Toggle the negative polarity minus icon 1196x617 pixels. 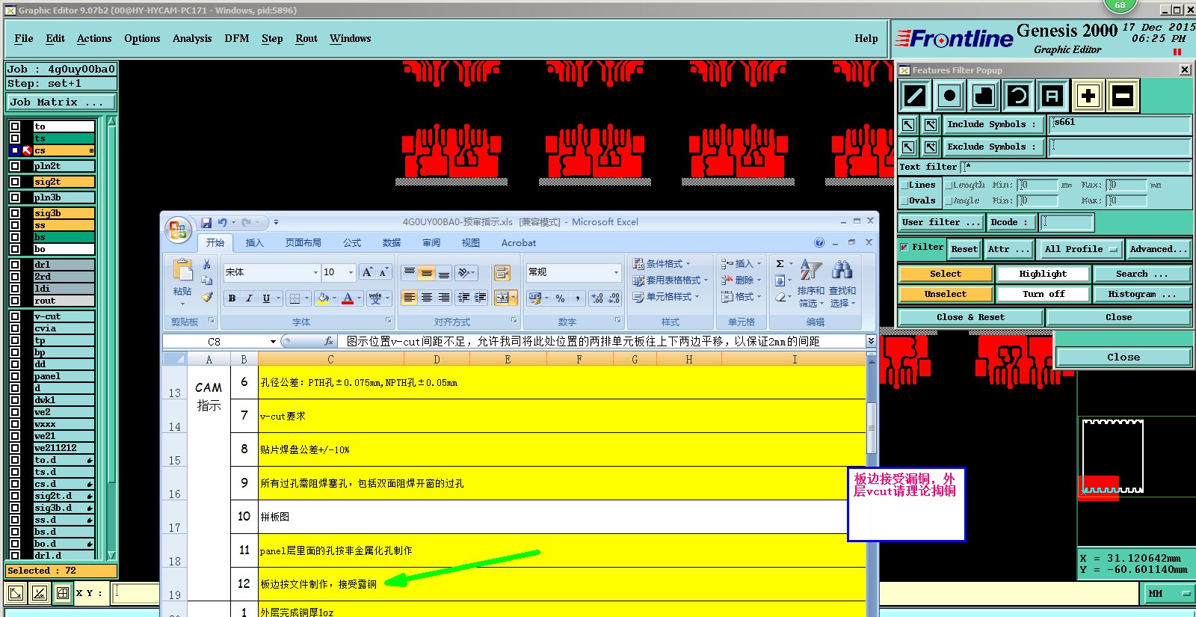point(1123,96)
